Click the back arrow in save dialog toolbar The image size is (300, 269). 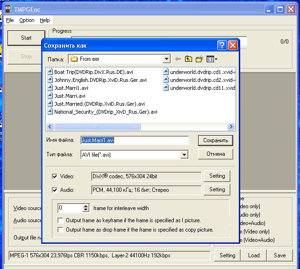pos(178,59)
